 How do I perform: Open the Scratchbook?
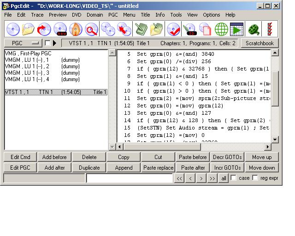[260, 43]
